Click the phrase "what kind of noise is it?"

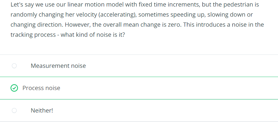[x=93, y=35]
